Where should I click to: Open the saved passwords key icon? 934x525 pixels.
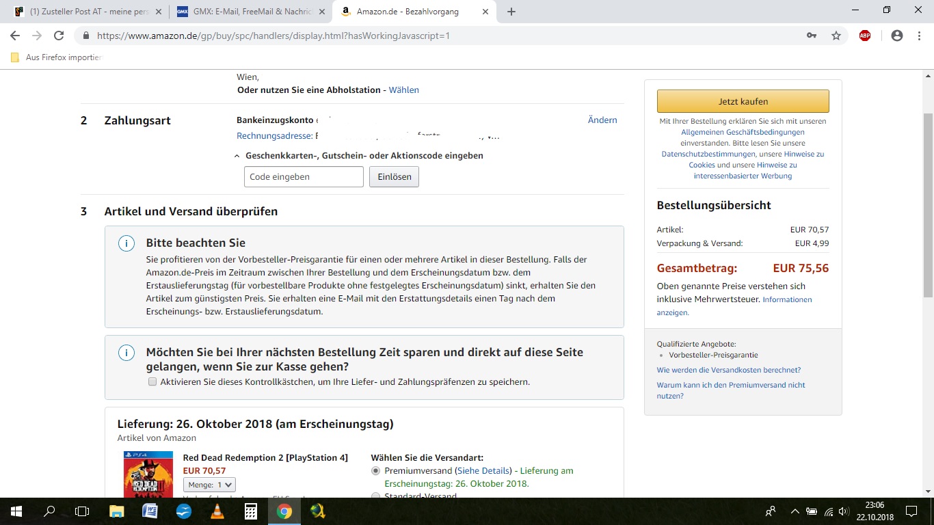tap(812, 36)
